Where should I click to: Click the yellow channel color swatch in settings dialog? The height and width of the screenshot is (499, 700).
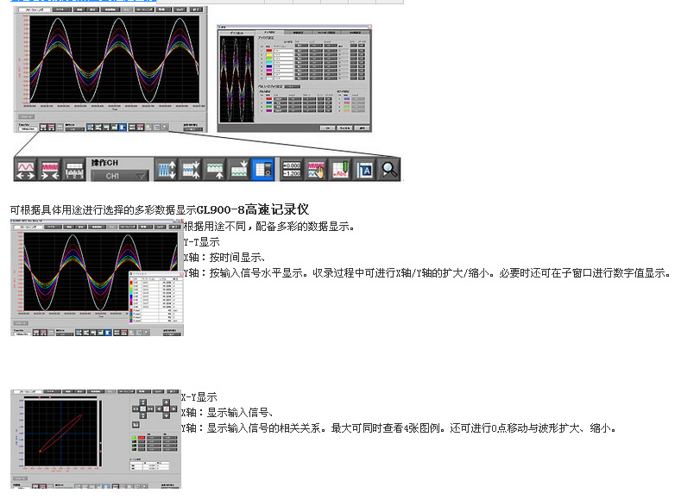(x=268, y=55)
